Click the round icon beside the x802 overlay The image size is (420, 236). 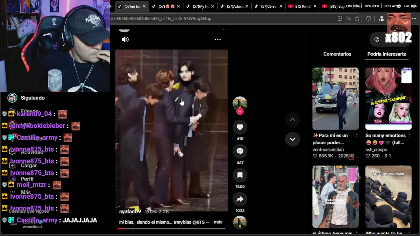click(x=377, y=39)
